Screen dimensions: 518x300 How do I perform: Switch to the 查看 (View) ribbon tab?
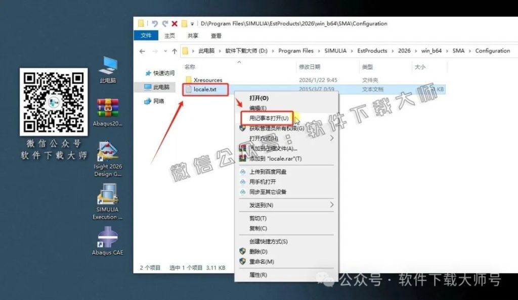click(216, 35)
